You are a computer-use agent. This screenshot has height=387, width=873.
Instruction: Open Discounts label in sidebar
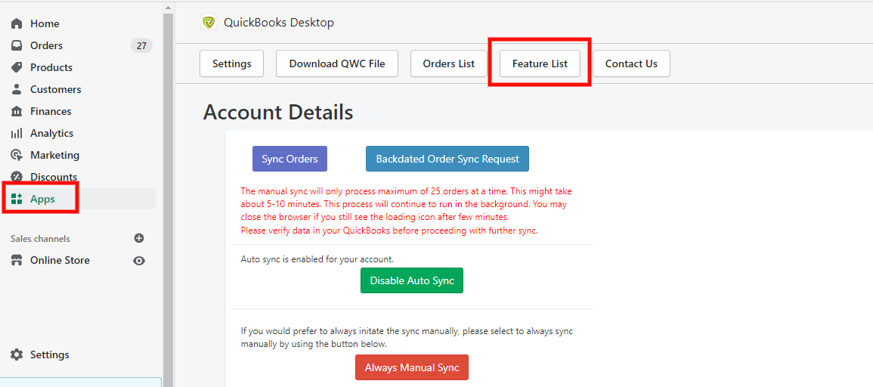[x=54, y=177]
